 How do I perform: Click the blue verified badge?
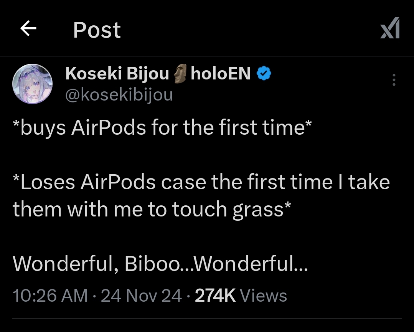264,73
